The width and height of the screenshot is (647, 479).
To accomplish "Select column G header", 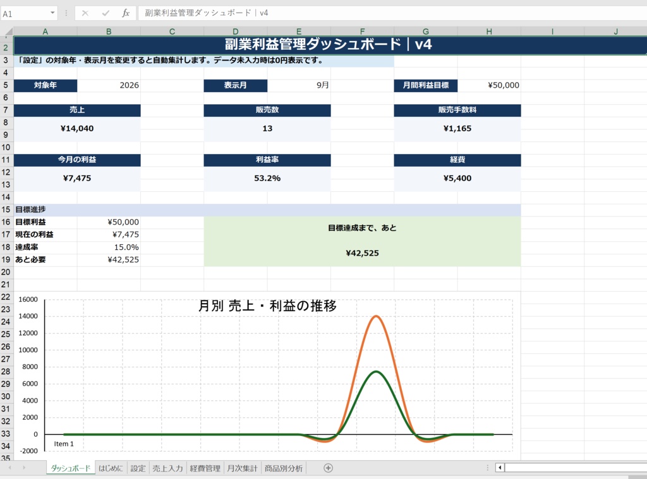I will point(425,32).
